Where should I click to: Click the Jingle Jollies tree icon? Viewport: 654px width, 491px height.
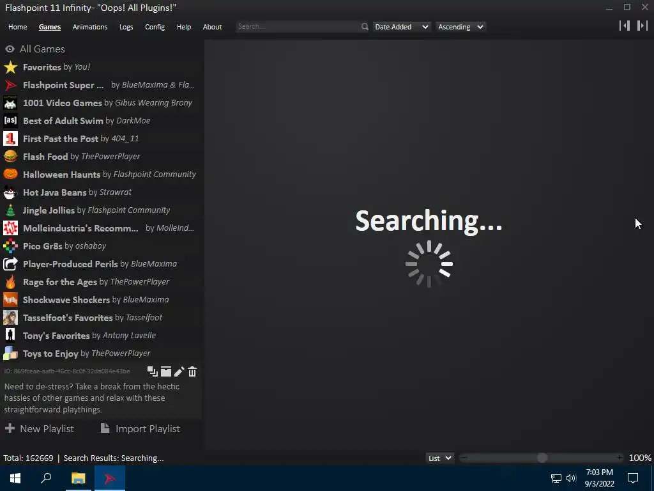10,210
